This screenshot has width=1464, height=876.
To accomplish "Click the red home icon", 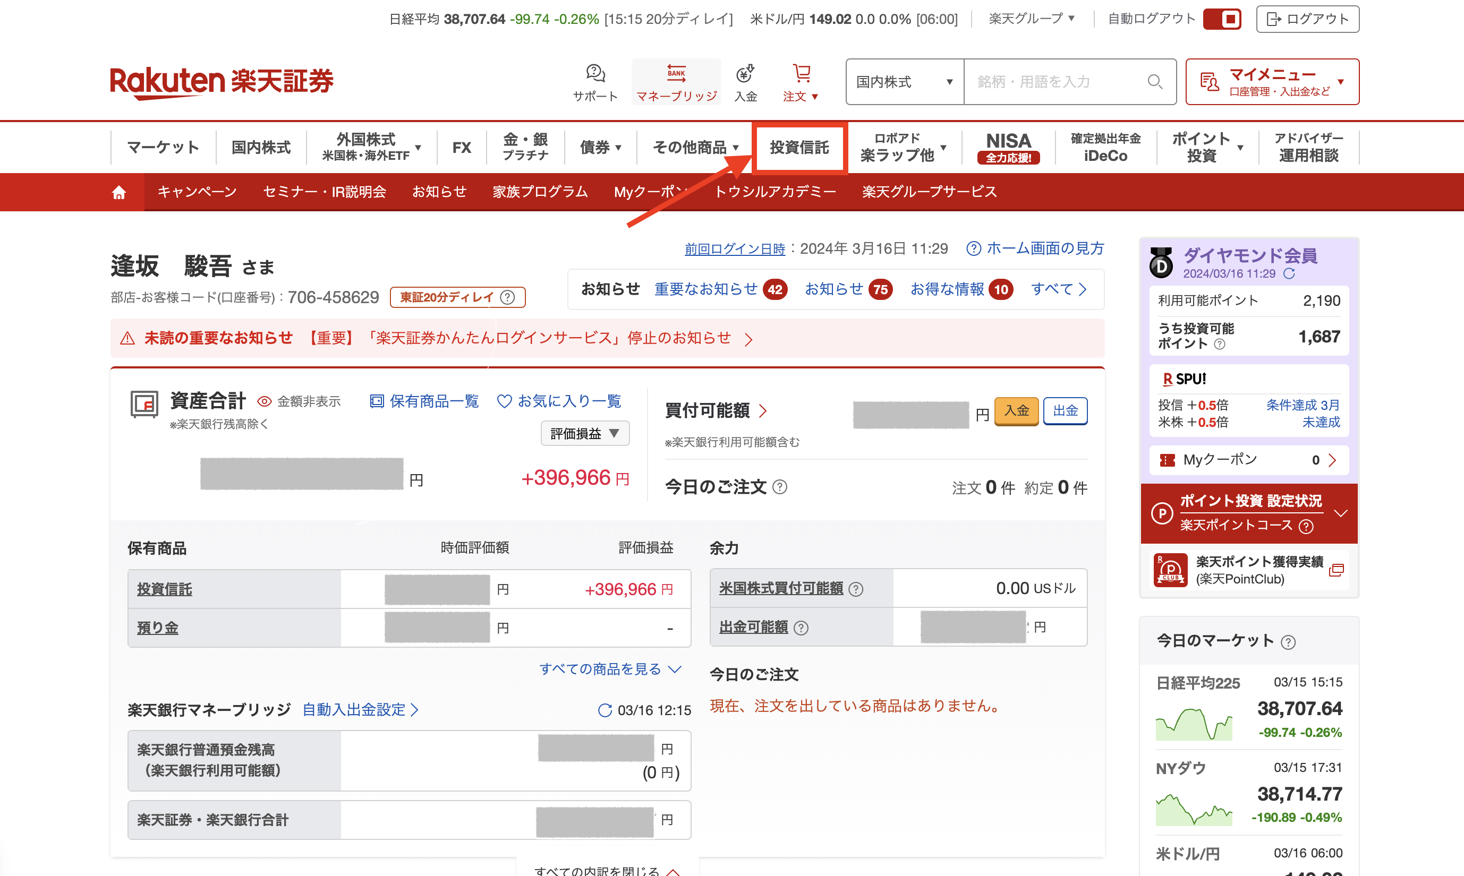I will (x=118, y=192).
